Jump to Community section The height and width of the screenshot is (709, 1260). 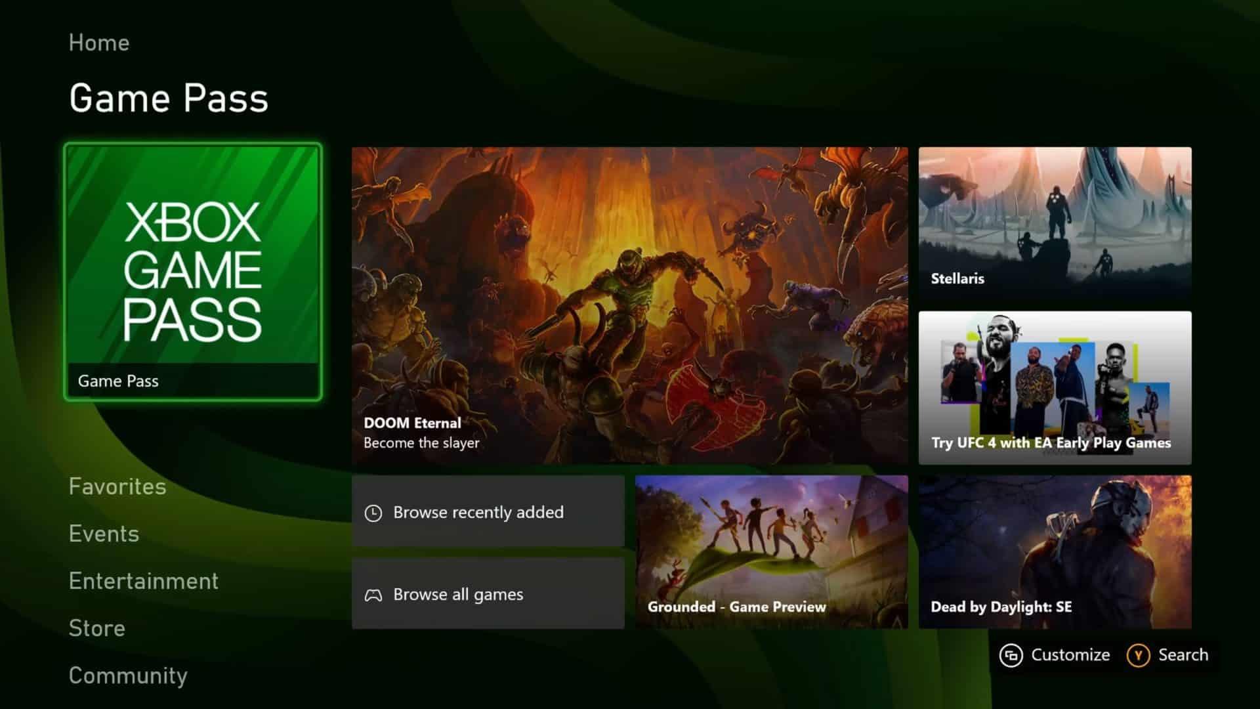click(128, 676)
